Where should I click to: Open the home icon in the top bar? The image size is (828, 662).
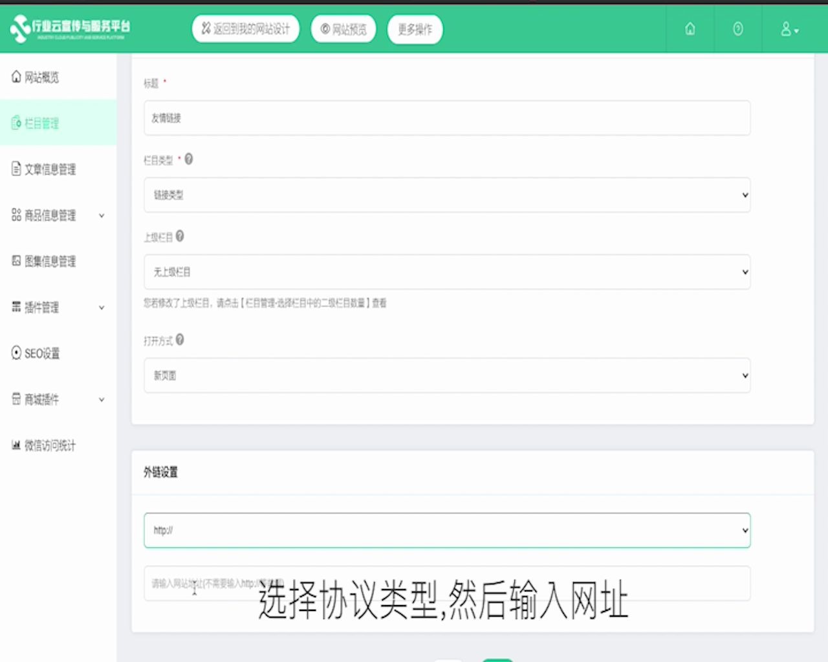690,29
